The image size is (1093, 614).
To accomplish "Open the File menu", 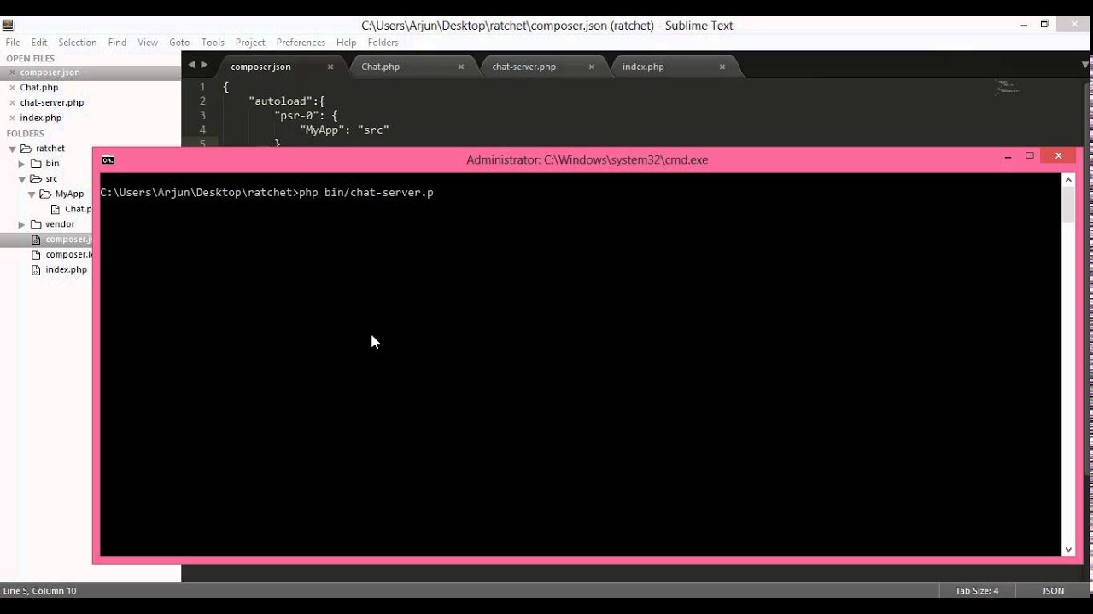I will coord(13,43).
